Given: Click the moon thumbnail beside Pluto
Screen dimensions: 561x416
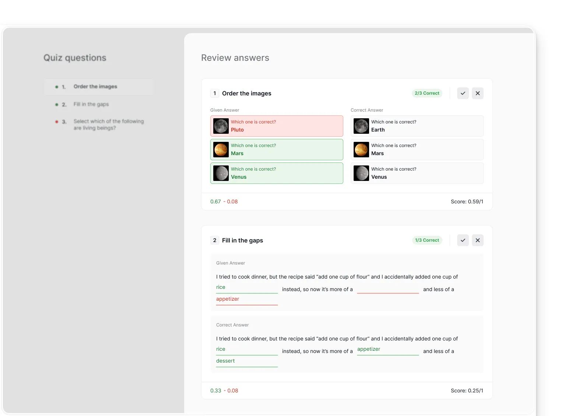Looking at the screenshot, I should pos(221,126).
